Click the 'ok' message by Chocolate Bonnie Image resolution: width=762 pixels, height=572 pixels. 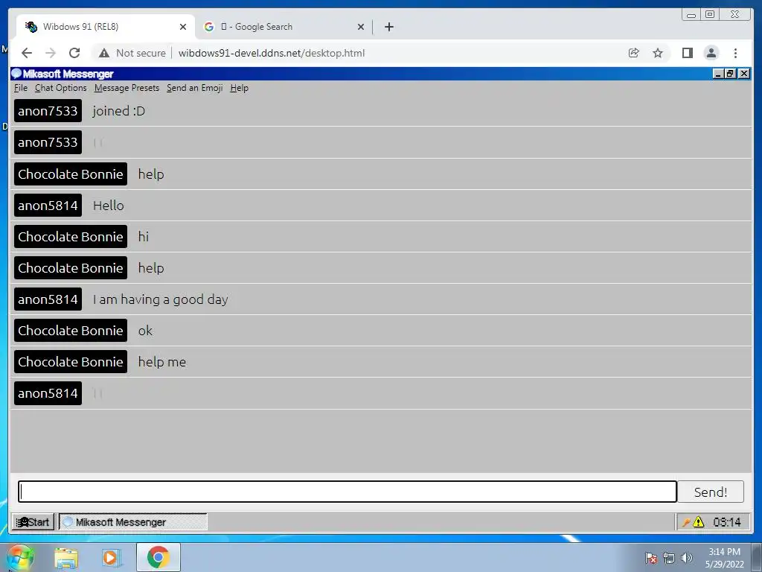click(145, 331)
